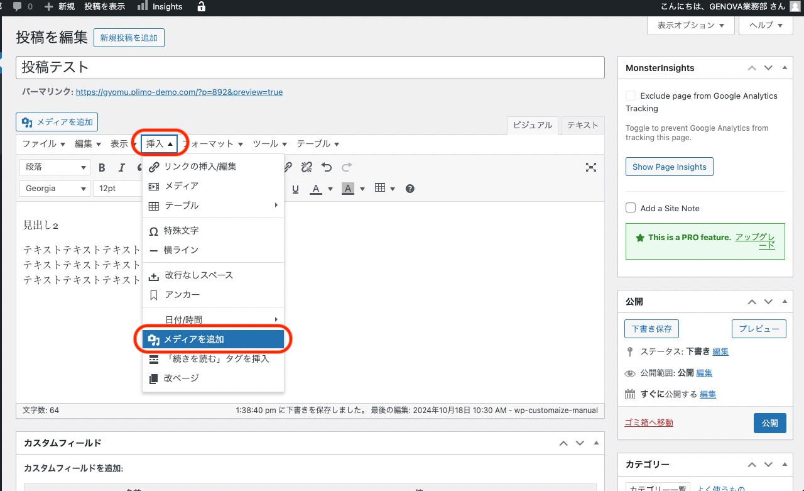Switch to the テキスト editor tab
804x491 pixels.
coord(582,125)
